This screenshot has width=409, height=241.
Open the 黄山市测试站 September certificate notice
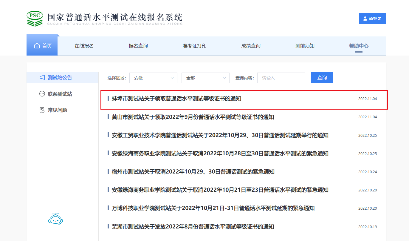[x=193, y=117]
